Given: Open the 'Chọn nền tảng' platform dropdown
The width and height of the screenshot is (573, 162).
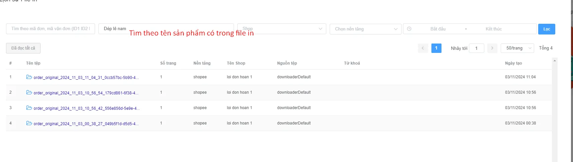Looking at the screenshot, I should point(365,29).
